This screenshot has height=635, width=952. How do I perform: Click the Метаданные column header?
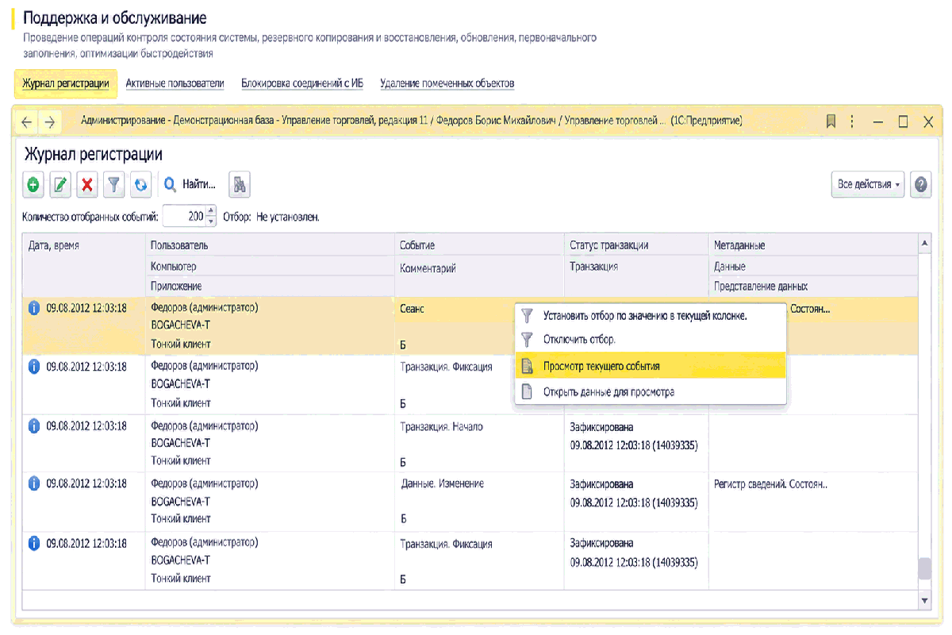click(x=812, y=245)
